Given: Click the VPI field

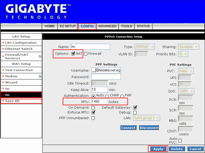Looking at the screenshot, I should 185,78.
